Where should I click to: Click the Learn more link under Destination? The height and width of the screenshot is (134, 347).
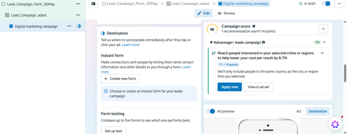pos(130,45)
